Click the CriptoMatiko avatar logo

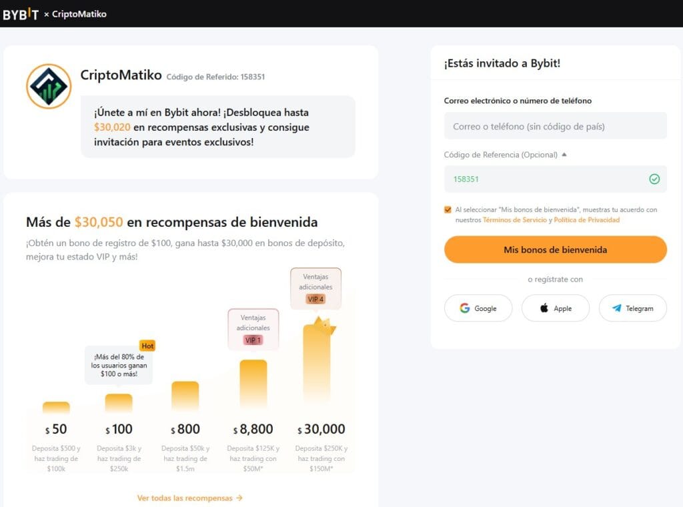click(x=49, y=86)
